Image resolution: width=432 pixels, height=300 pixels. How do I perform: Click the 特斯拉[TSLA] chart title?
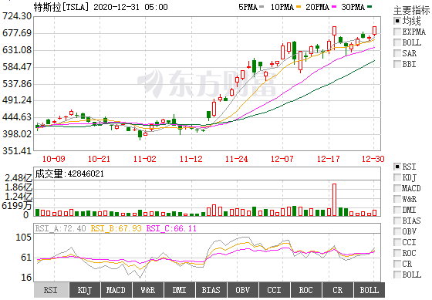61,7
